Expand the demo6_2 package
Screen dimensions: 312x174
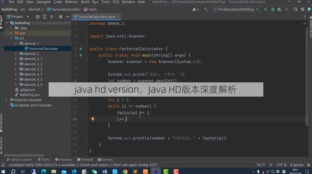pyautogui.click(x=16, y=54)
